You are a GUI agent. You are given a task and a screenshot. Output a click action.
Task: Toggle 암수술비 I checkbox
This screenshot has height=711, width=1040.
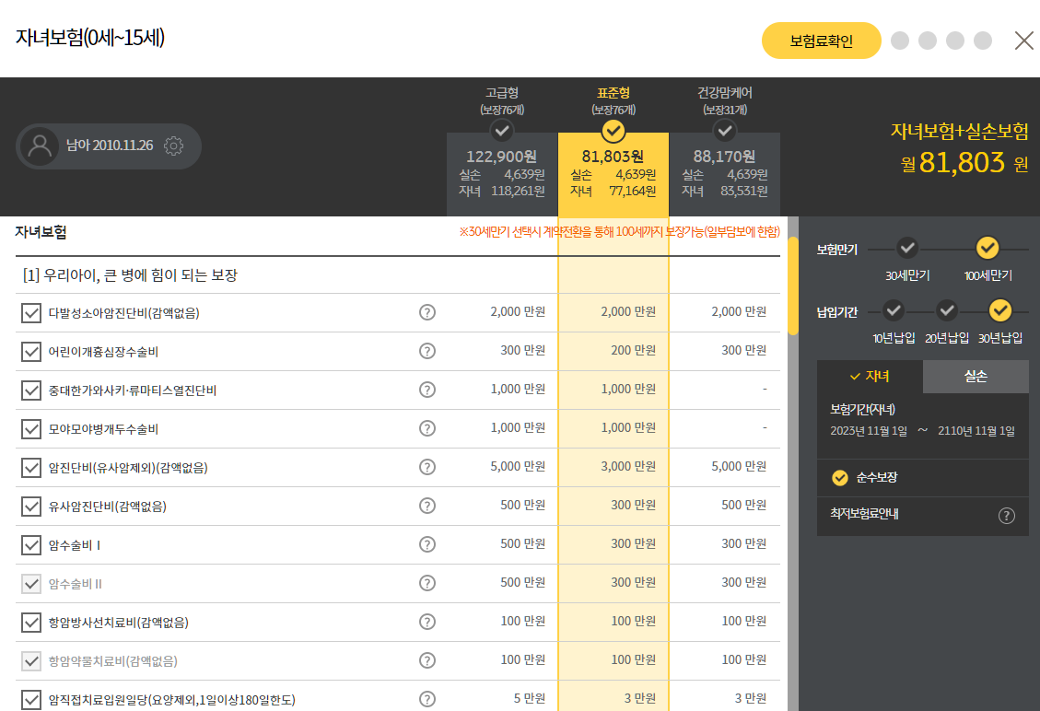(x=31, y=545)
